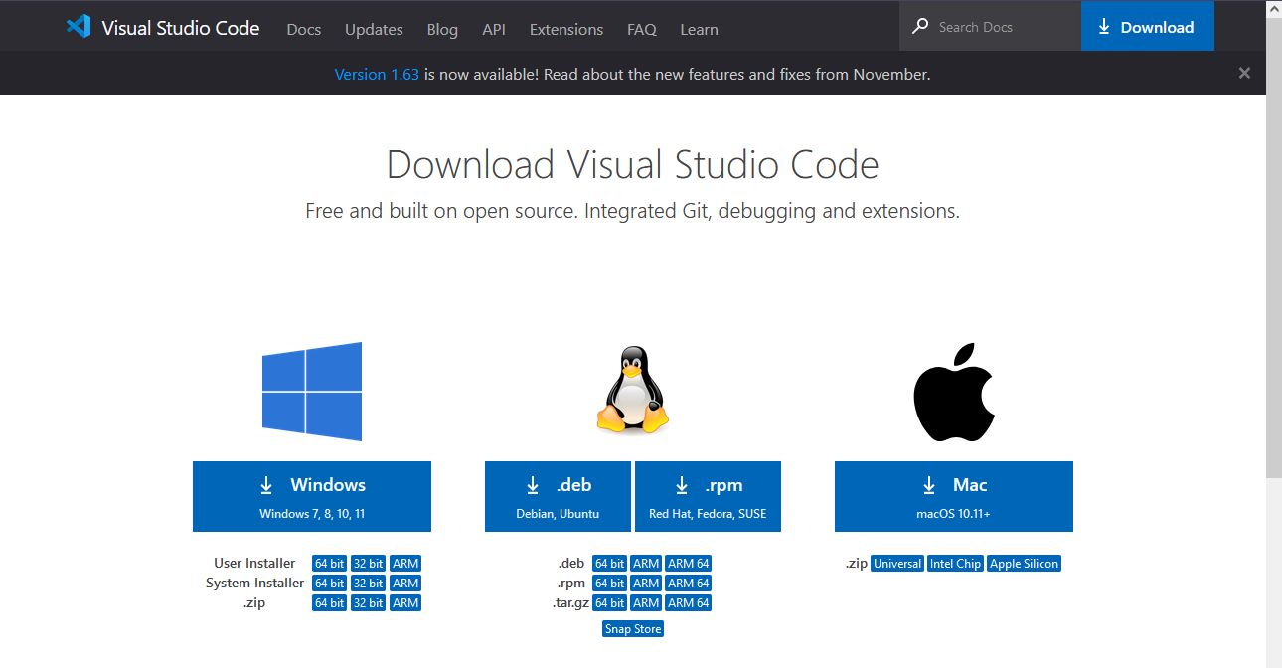Screen dimensions: 1282x668
Task: Click the Apple logo icon
Action: 954,393
